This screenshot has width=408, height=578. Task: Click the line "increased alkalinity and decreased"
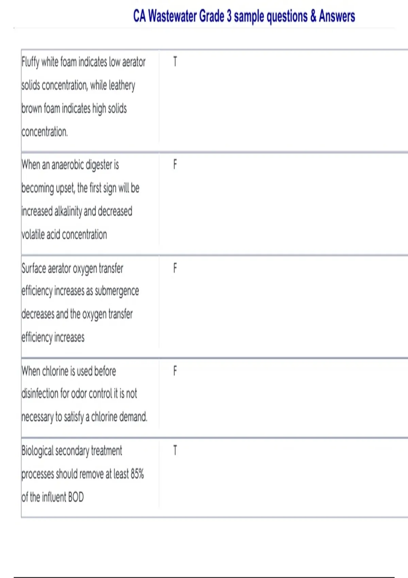tap(77, 211)
